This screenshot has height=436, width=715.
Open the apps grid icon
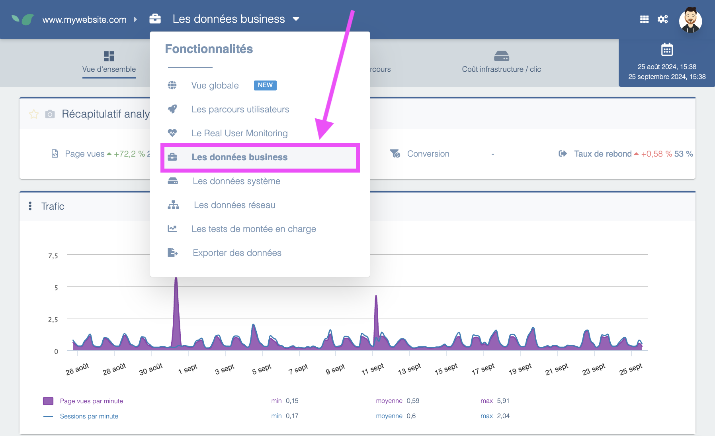644,19
